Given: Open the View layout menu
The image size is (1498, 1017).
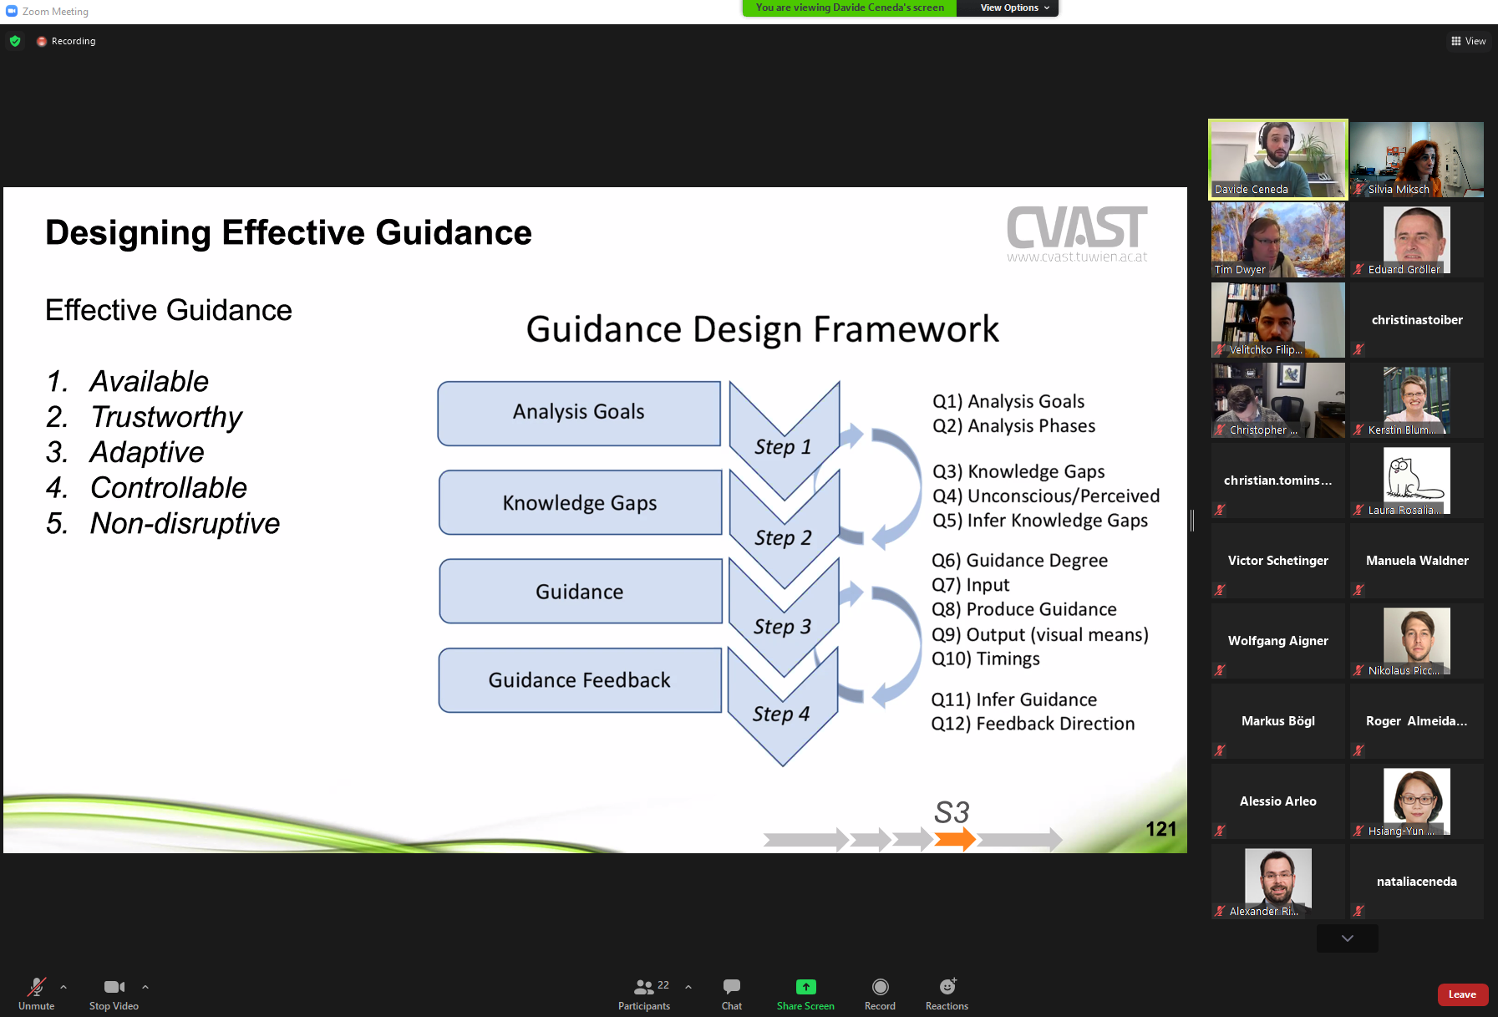Looking at the screenshot, I should point(1468,41).
